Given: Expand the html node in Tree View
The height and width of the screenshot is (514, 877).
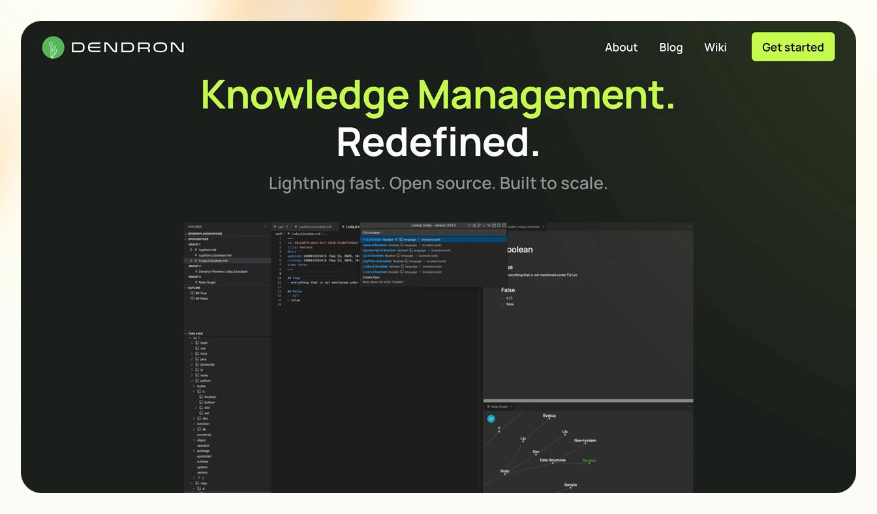Looking at the screenshot, I should tap(192, 354).
